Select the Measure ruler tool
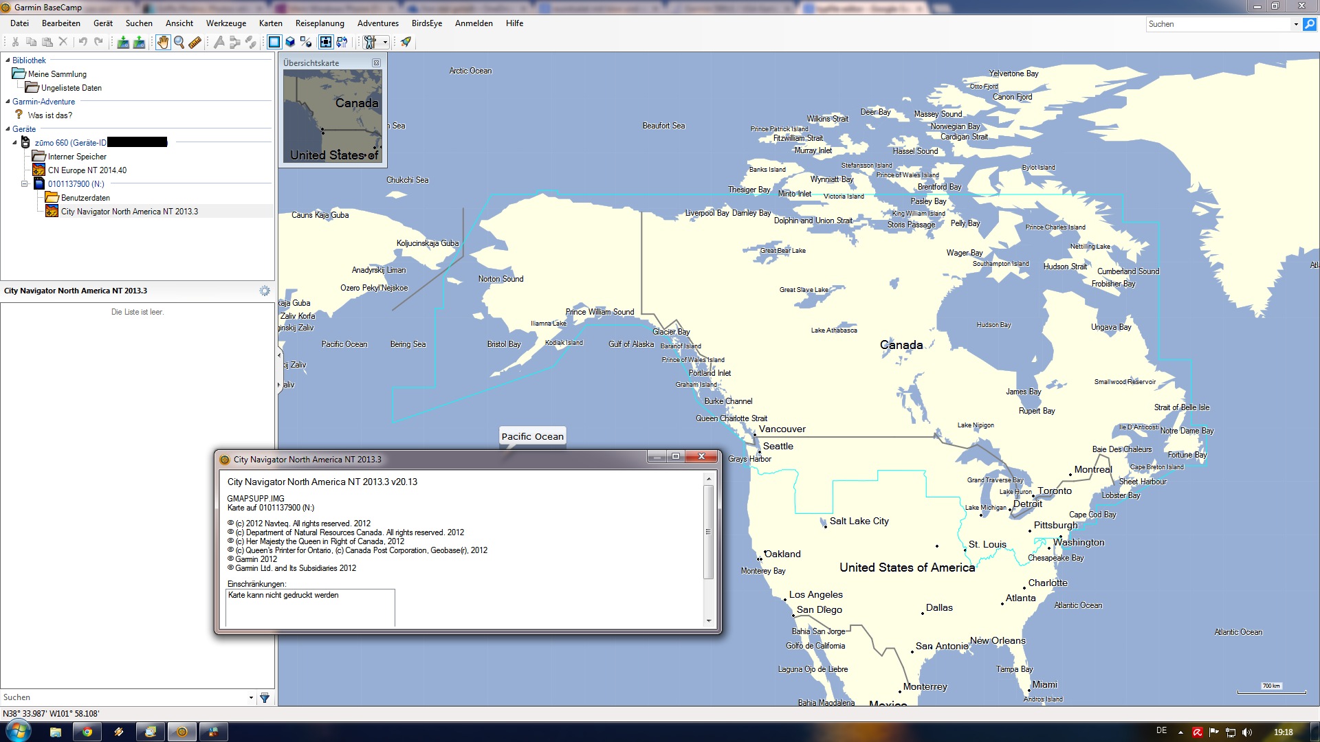 [195, 42]
